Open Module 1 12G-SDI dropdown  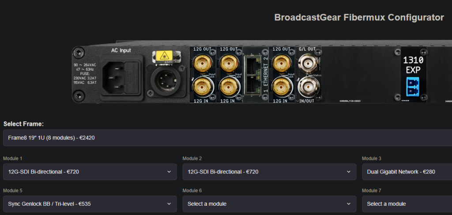pos(90,172)
